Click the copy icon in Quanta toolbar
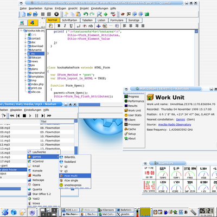Screen dimensions: 217x217 click(x=72, y=14)
